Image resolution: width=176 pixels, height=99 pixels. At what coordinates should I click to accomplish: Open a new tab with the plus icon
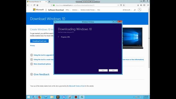(50, 2)
